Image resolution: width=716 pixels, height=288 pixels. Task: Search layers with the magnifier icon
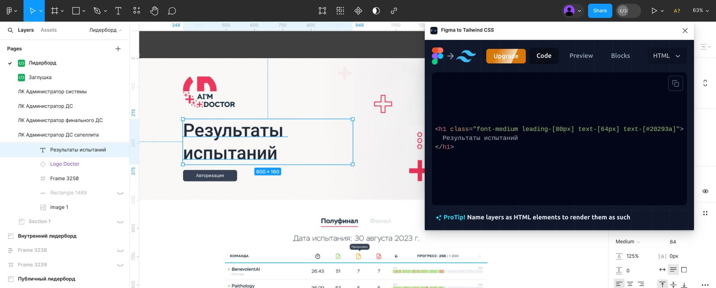pos(10,30)
